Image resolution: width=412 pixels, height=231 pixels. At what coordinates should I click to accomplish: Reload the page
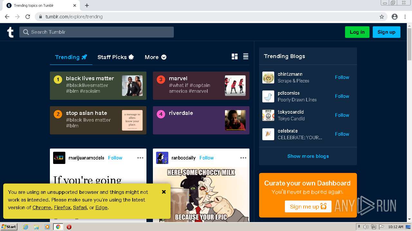point(28,17)
